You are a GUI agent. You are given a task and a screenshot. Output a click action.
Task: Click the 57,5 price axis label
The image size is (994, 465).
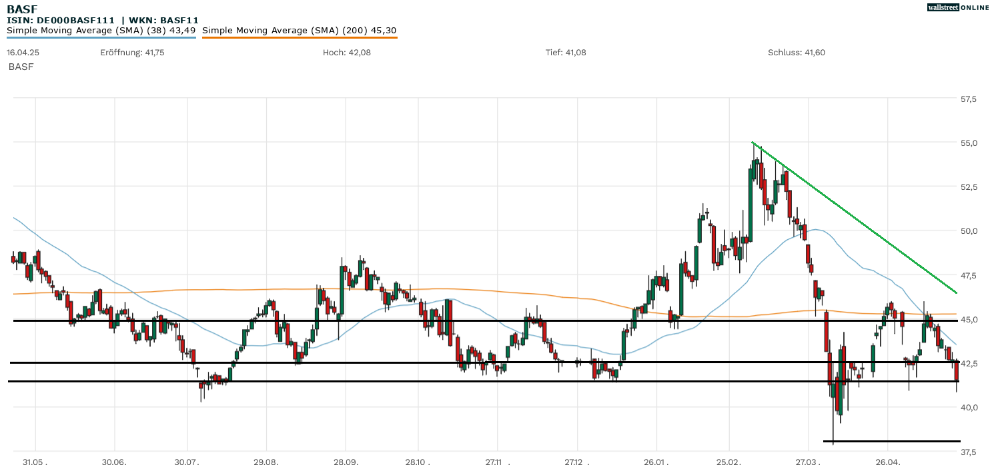pos(968,99)
